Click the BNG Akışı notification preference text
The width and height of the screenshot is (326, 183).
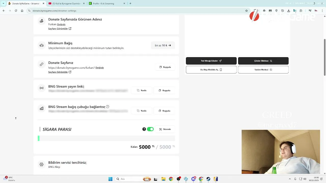tap(54, 167)
